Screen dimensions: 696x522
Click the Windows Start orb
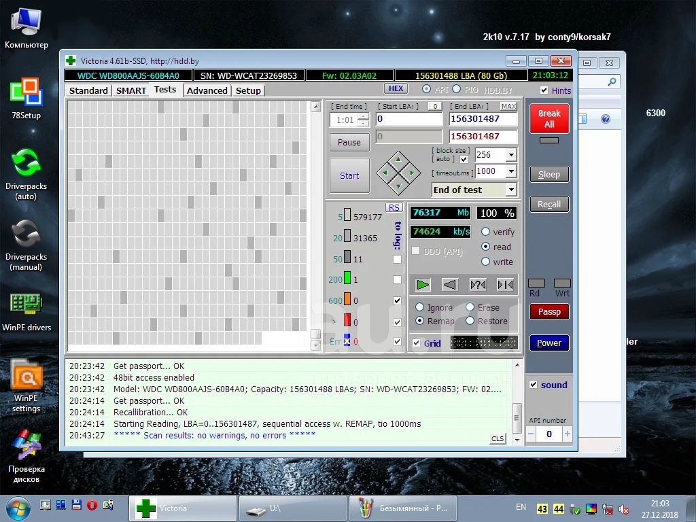18,508
